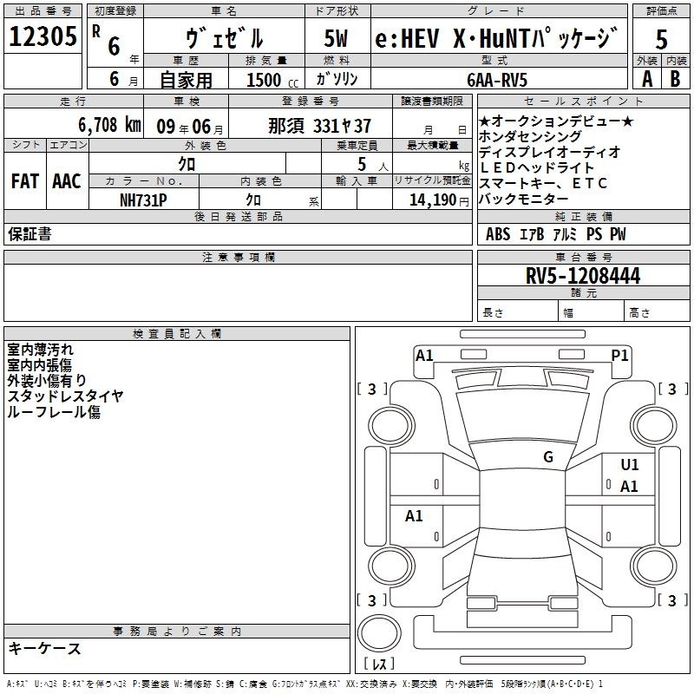Click スマートキー、ETC sales point

544,183
